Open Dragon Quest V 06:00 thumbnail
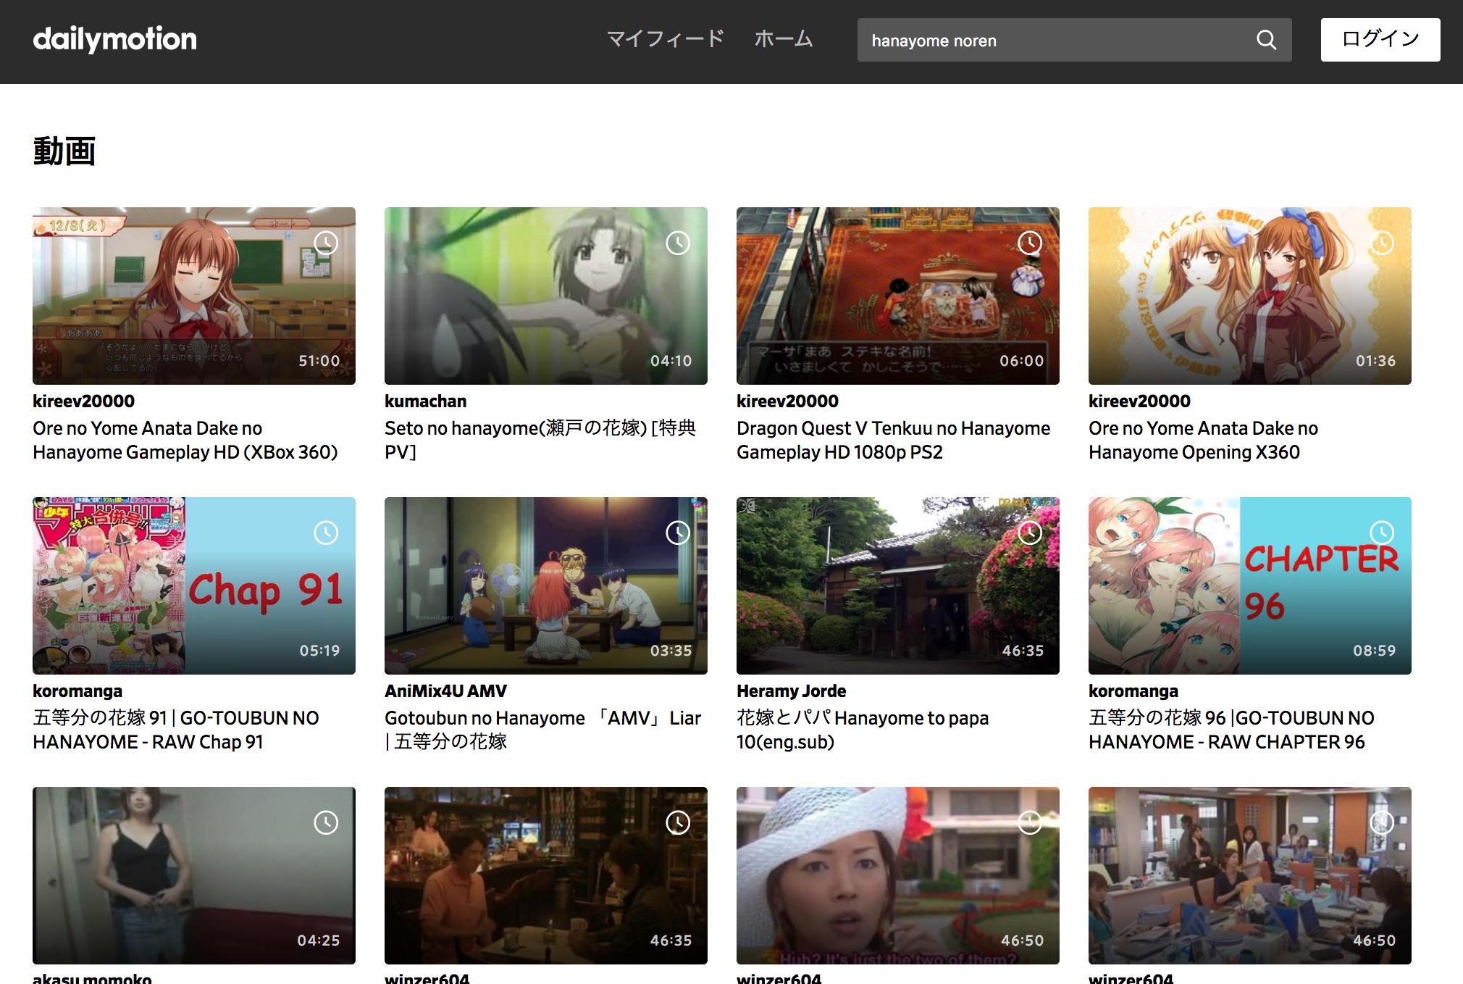Image resolution: width=1463 pixels, height=984 pixels. point(898,296)
